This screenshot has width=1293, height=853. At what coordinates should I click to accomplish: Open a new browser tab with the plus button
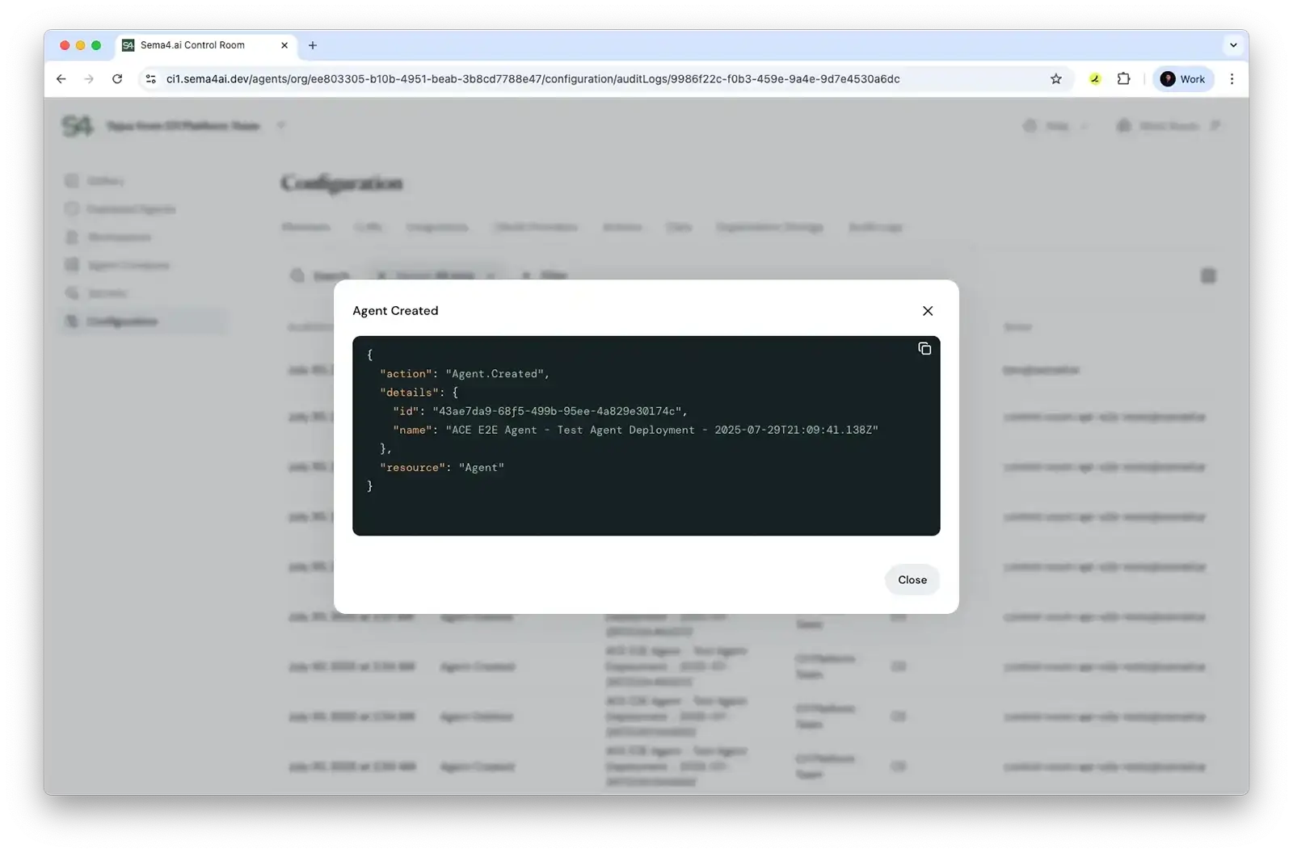pos(313,46)
